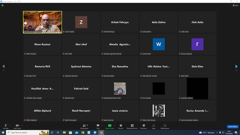Open the taskbar clock showing 13:37

[229, 132]
